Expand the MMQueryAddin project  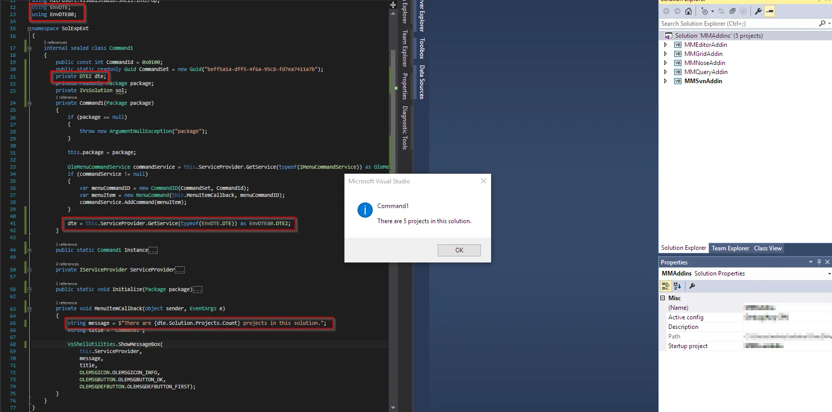pos(665,72)
